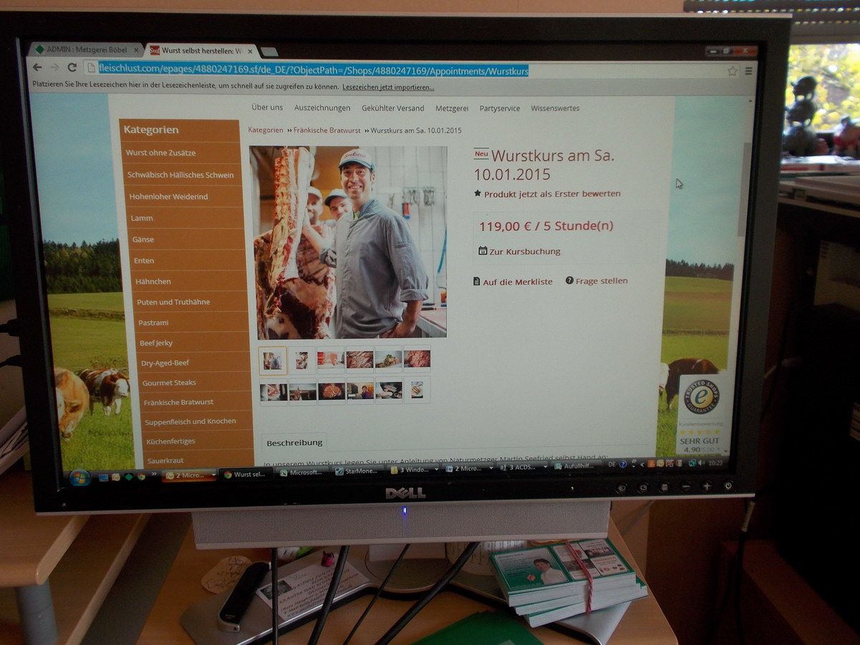Click the Zur Kursbuchung booking link
The height and width of the screenshot is (645, 860).
[525, 252]
